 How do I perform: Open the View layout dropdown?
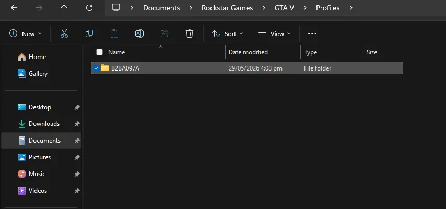(x=274, y=33)
